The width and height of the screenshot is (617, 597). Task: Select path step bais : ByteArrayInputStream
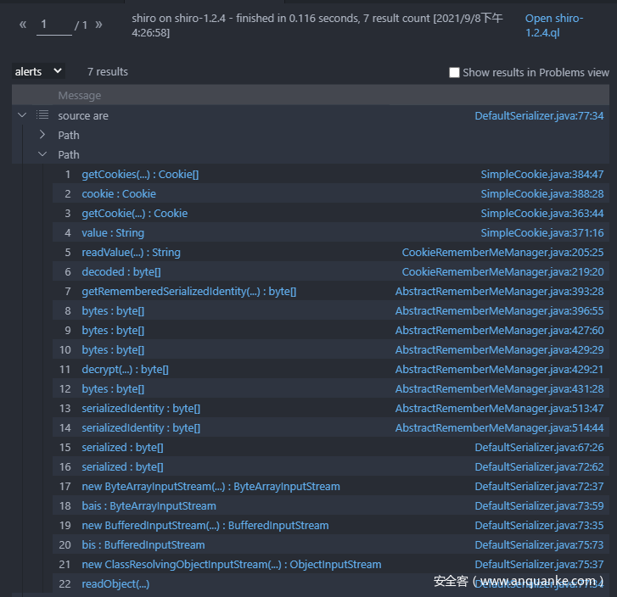149,505
